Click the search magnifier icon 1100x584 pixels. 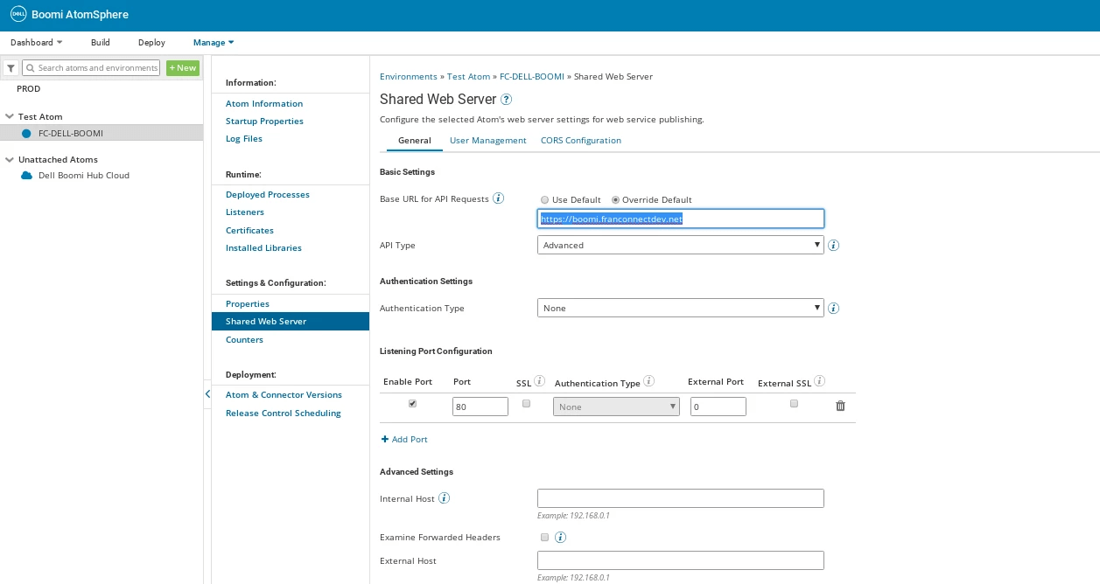click(30, 68)
